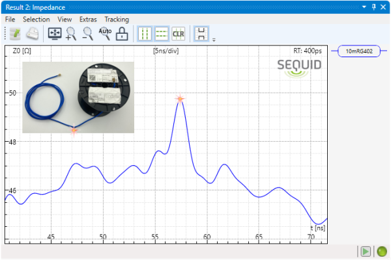391x260 pixels.
Task: Open the Extras menu
Action: coord(88,19)
